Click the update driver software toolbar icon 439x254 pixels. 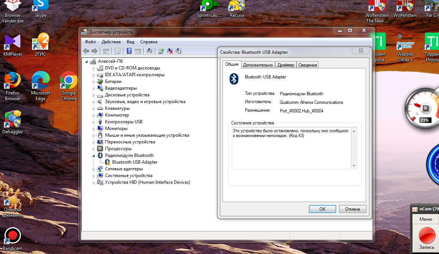click(x=161, y=51)
